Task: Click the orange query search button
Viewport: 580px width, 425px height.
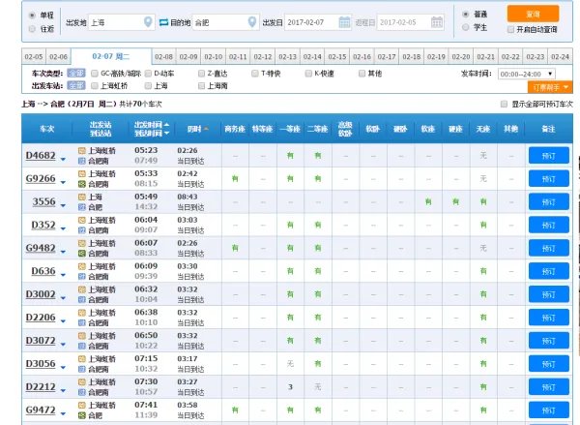Action: [533, 14]
